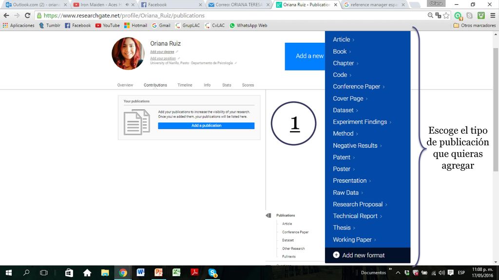Open the taskbar search magnifier
499x280 pixels.
tap(26, 273)
